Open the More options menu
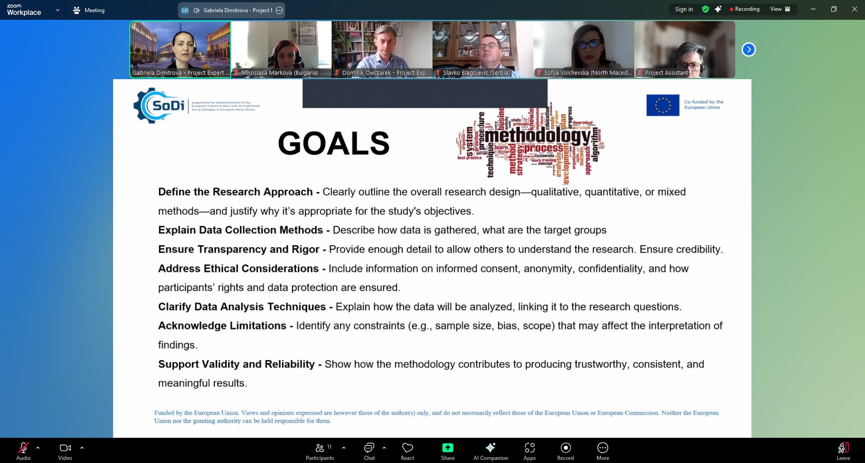The image size is (865, 463). point(603,451)
